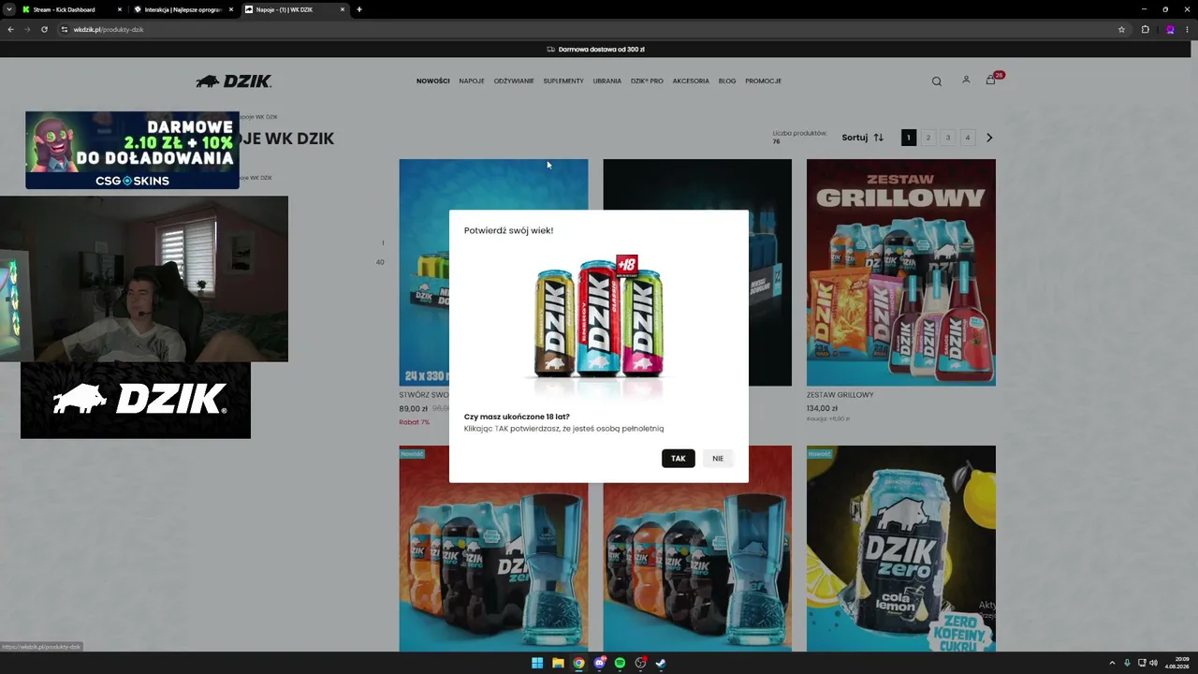The width and height of the screenshot is (1198, 674).
Task: Select pagination page 1
Action: (x=909, y=138)
